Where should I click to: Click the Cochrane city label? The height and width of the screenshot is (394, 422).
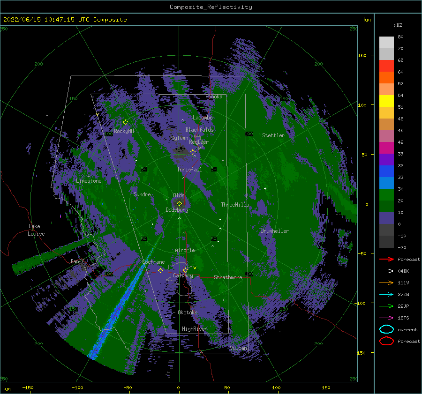[x=153, y=262]
